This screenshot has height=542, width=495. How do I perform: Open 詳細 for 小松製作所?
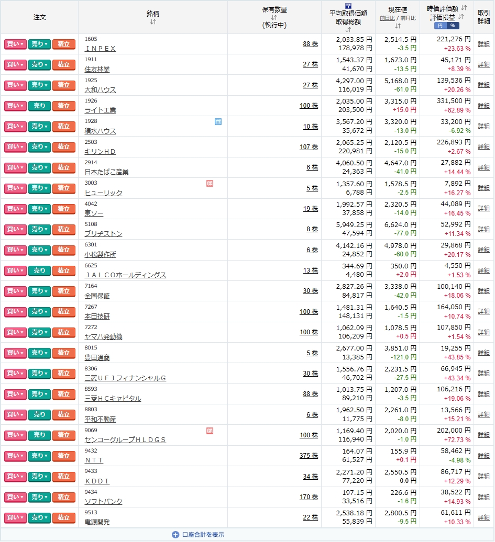(483, 250)
